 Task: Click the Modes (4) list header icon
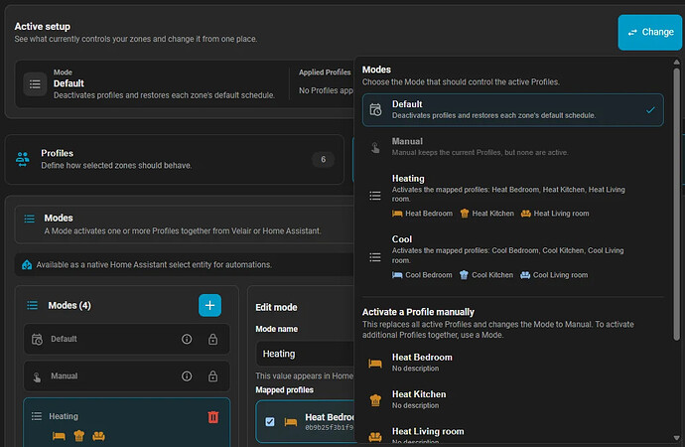[x=33, y=305]
